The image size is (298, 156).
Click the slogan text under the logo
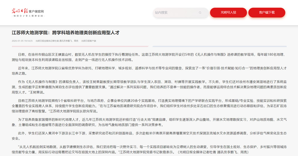tap(28, 16)
